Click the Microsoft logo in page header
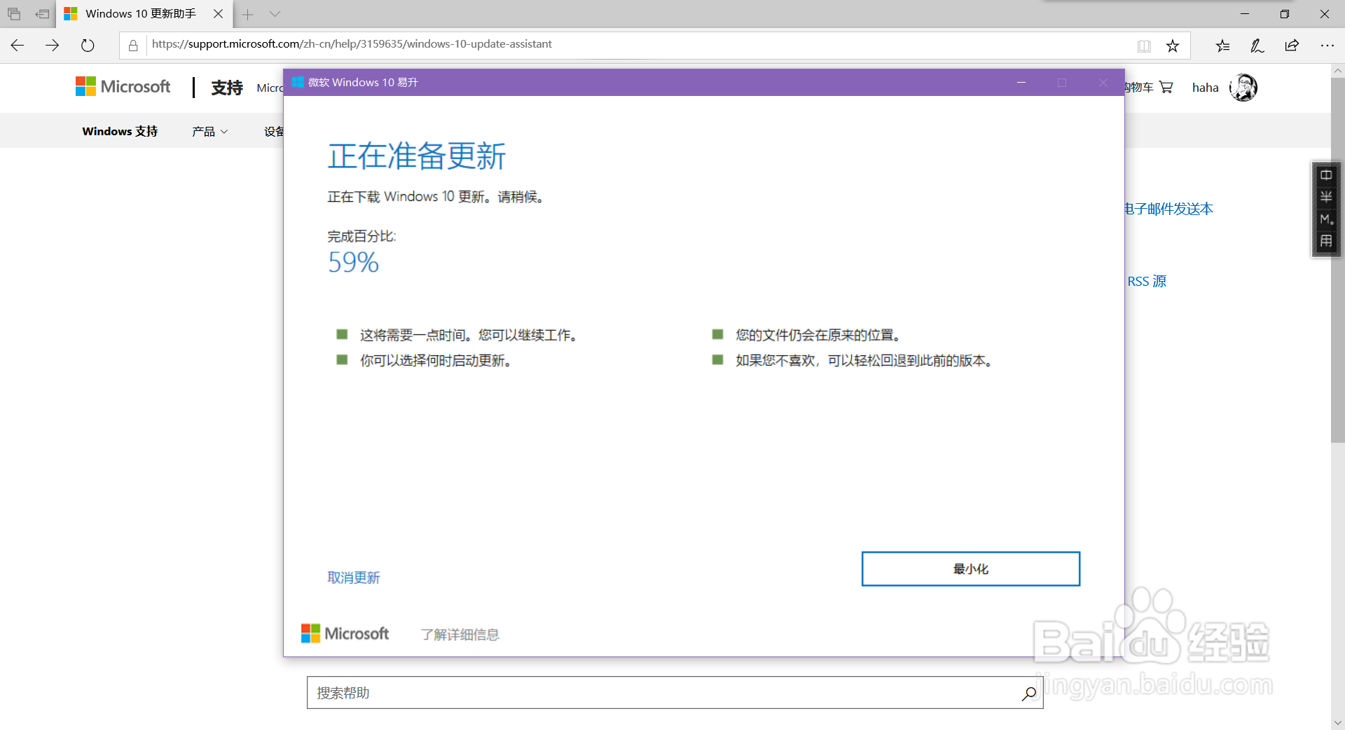Image resolution: width=1345 pixels, height=730 pixels. click(123, 87)
